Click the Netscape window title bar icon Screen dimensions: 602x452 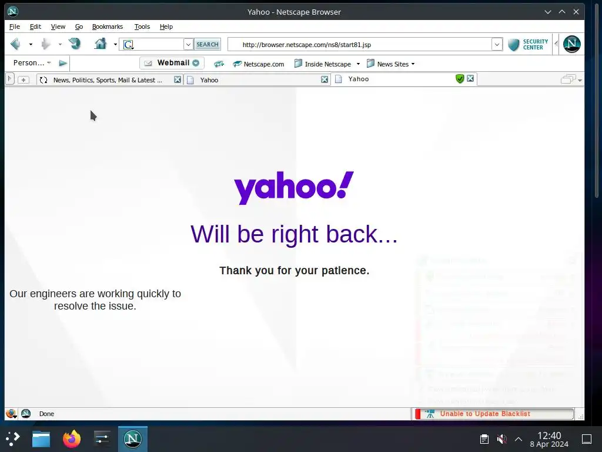13,12
